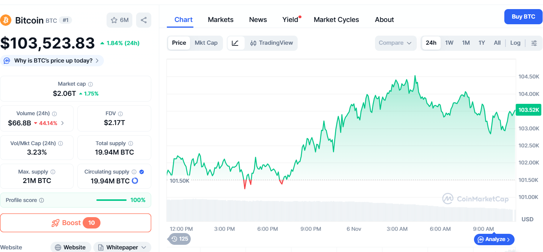Set chart range to 1M
This screenshot has width=543, height=252.
[x=466, y=43]
